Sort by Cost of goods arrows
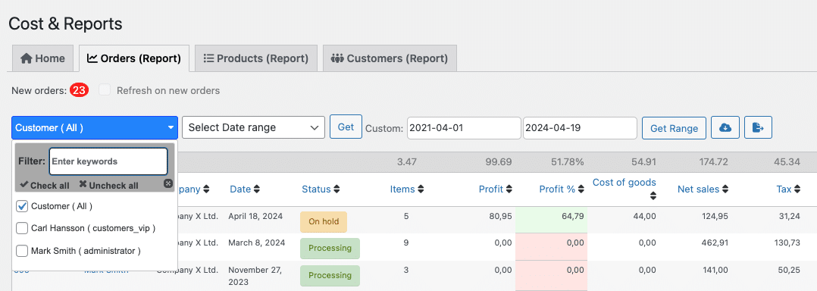Image resolution: width=817 pixels, height=291 pixels. [x=653, y=196]
